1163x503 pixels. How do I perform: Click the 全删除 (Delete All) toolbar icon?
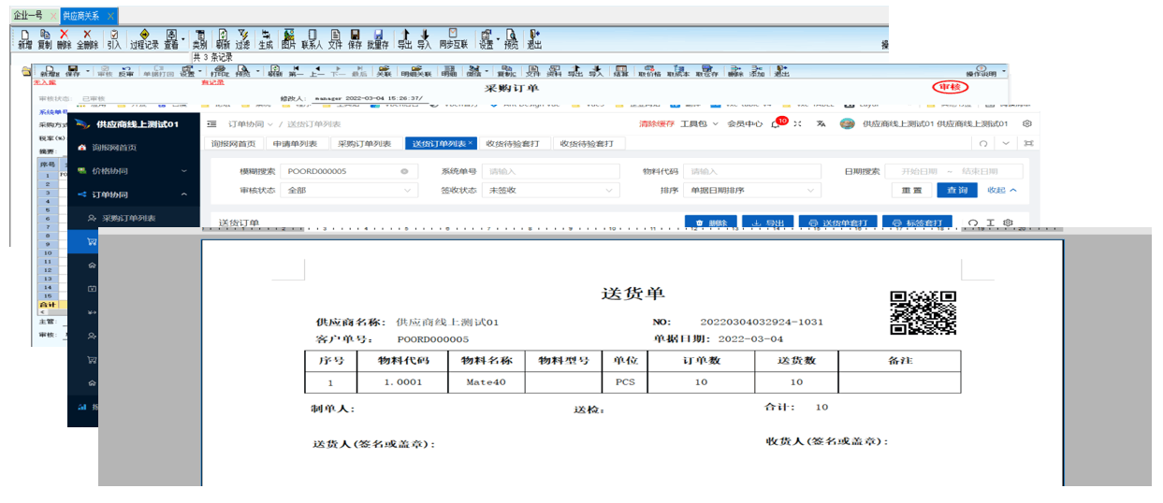point(87,38)
